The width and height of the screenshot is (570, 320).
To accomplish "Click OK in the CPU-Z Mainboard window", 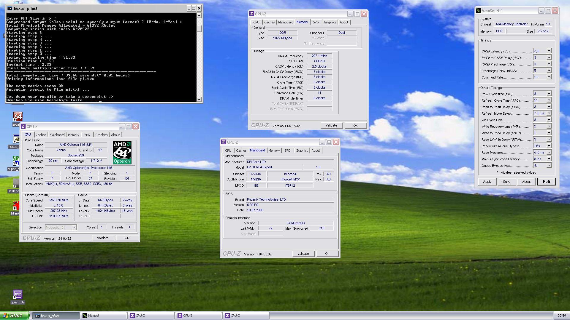I will tap(327, 254).
